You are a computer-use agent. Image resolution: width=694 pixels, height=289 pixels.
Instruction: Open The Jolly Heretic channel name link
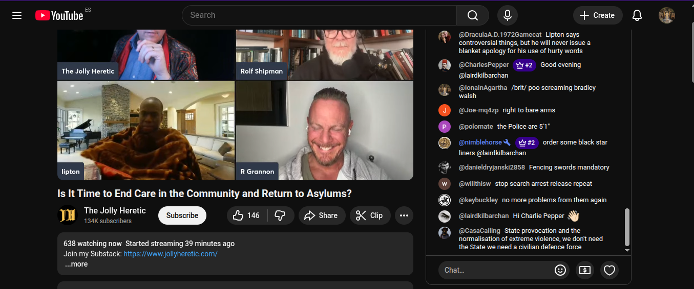point(115,210)
